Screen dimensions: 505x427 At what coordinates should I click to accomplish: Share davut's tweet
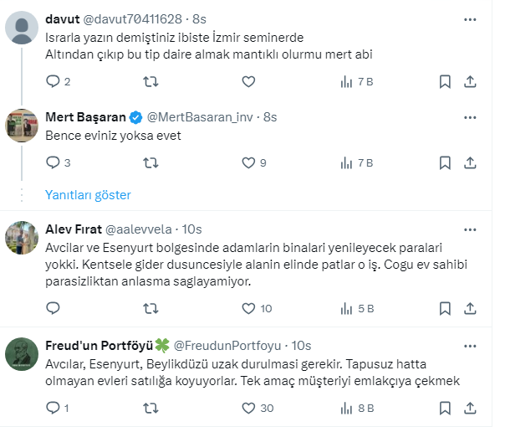[x=470, y=82]
